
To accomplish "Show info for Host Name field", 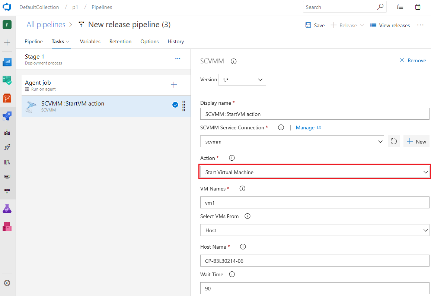I will pyautogui.click(x=243, y=247).
